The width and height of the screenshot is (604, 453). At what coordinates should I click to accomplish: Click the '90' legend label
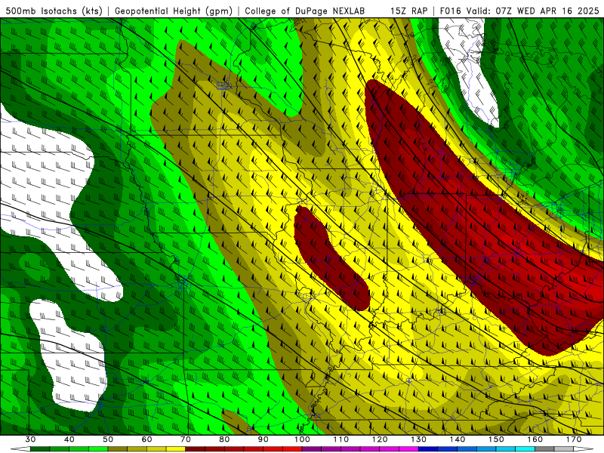point(263,439)
